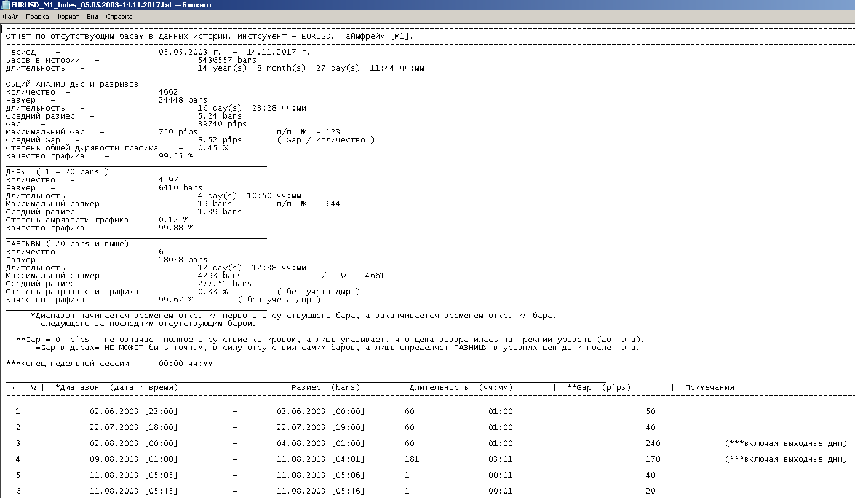Image resolution: width=855 pixels, height=498 pixels.
Task: Click the 'Примечания' column header text
Action: (x=709, y=387)
